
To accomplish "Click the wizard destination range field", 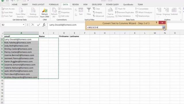I will [x=124, y=27].
